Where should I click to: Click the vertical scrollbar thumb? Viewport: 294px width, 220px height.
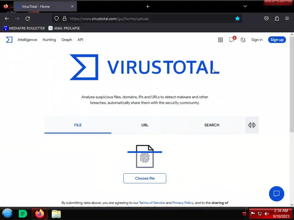point(292,85)
